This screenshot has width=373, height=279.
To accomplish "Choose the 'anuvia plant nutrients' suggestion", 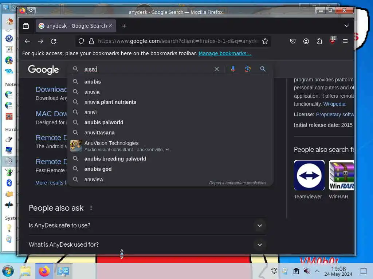I will point(170,102).
